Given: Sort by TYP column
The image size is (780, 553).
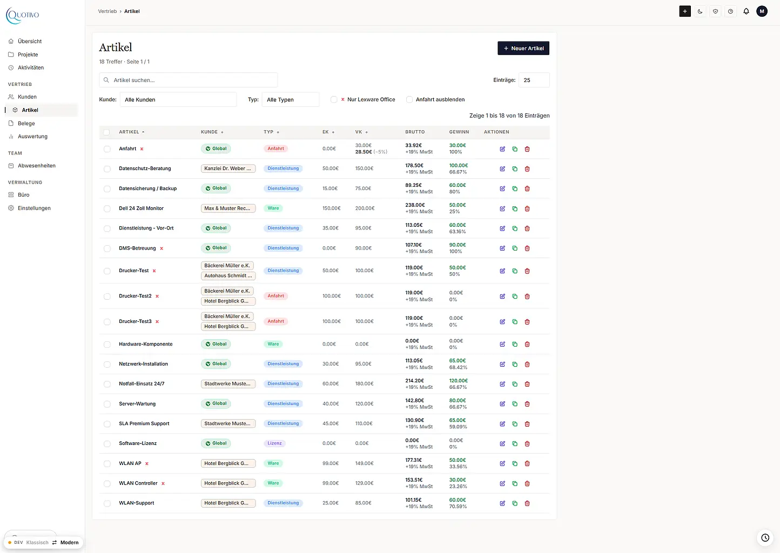Looking at the screenshot, I should pyautogui.click(x=271, y=132).
